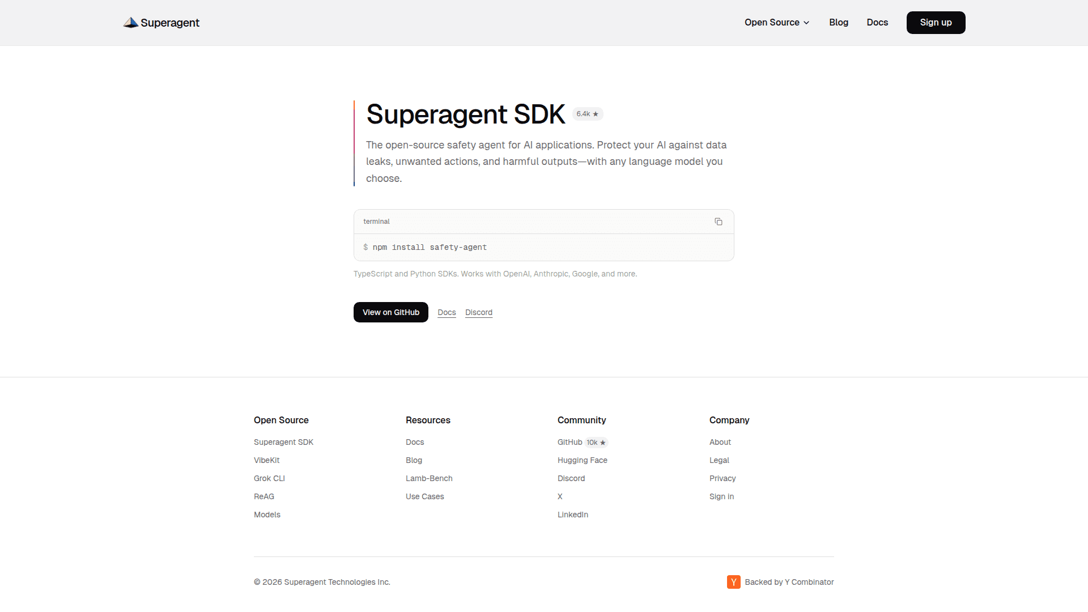Viewport: 1088px width, 612px height.
Task: Select Docs in the top navigation bar
Action: click(877, 23)
